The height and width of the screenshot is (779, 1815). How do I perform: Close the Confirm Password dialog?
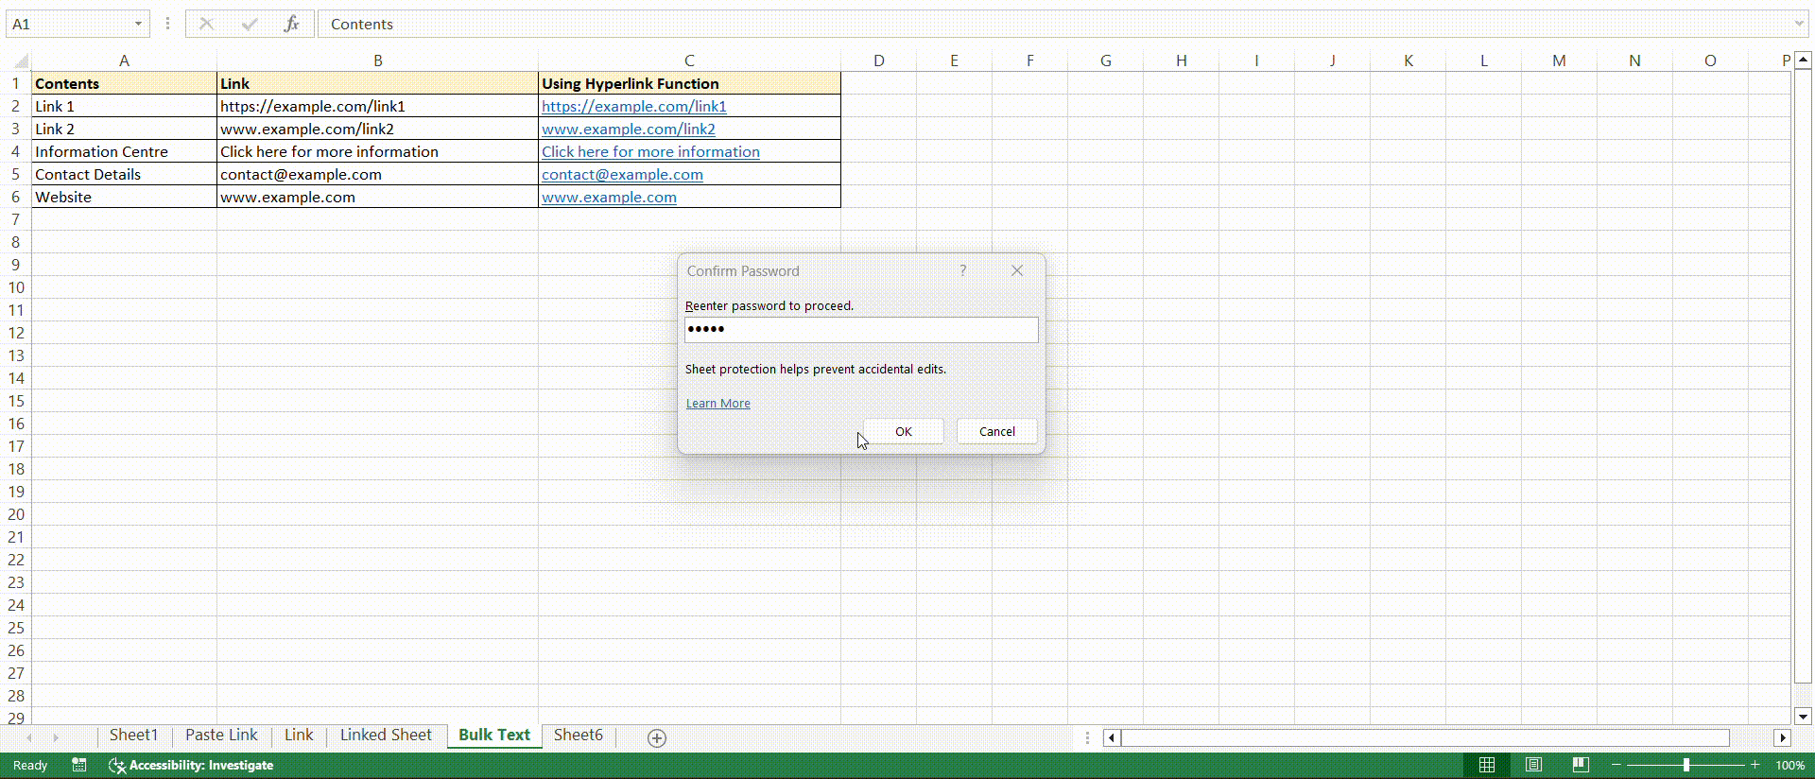1017,270
